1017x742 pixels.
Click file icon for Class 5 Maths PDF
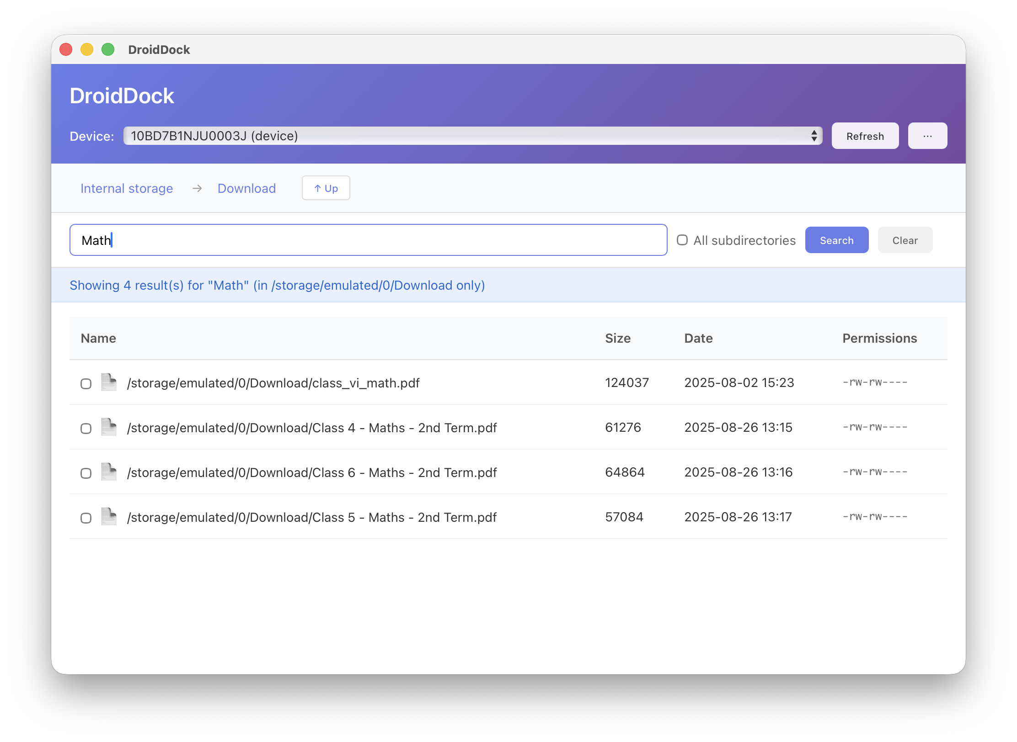tap(109, 516)
